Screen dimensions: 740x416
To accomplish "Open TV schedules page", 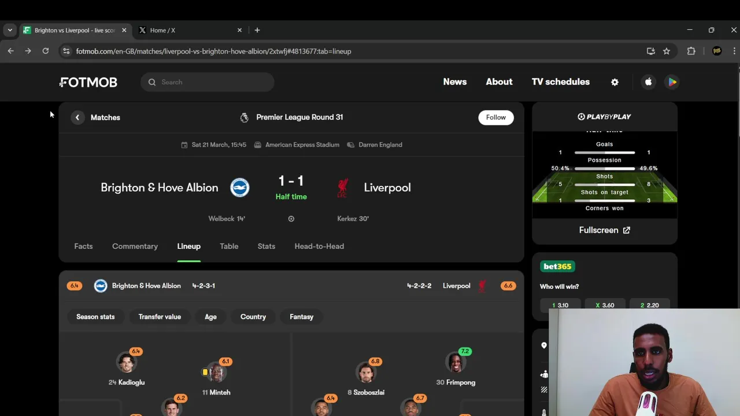I will (561, 82).
